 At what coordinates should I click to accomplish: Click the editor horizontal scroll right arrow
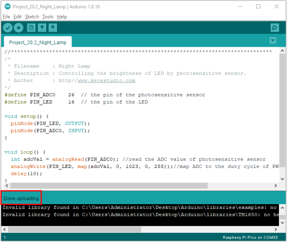click(x=276, y=186)
